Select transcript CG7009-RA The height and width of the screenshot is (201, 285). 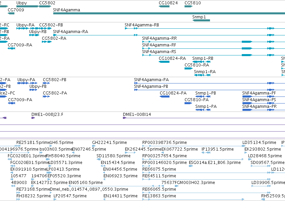point(11,48)
